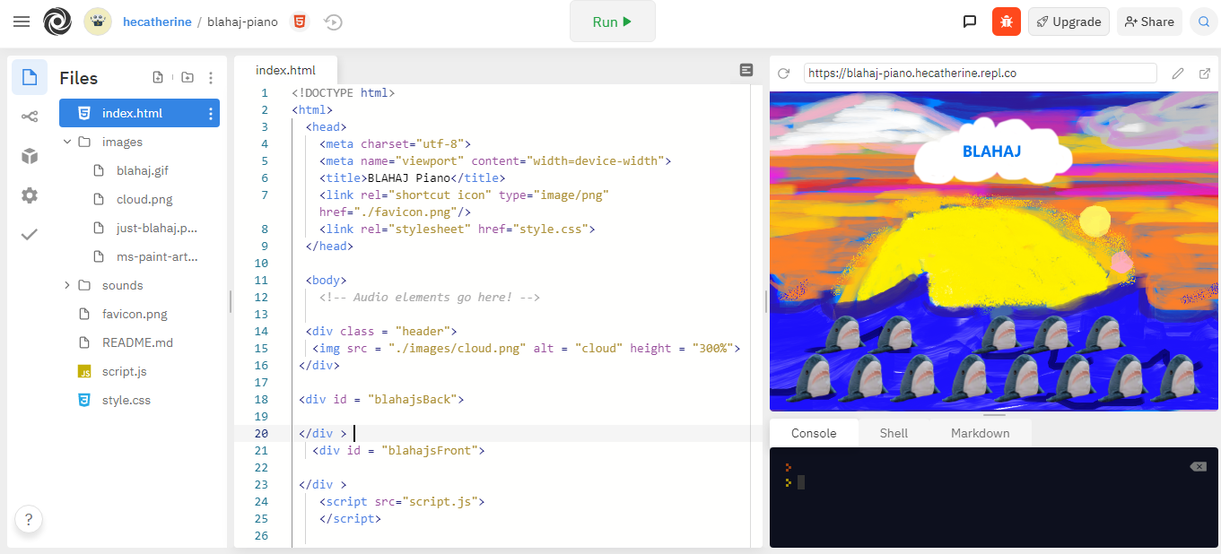Image resolution: width=1221 pixels, height=554 pixels.
Task: Open the version control sidebar icon
Action: [30, 117]
